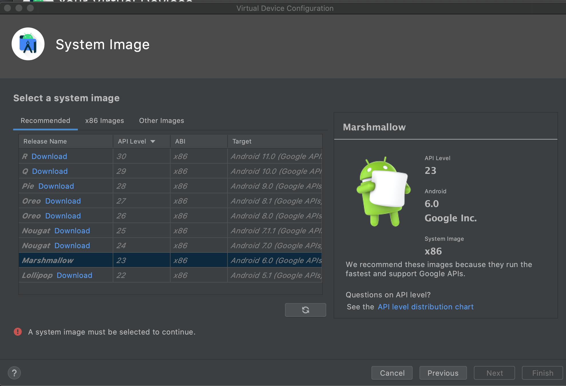Download the Oreo API 27 image
The image size is (566, 386).
click(x=63, y=201)
